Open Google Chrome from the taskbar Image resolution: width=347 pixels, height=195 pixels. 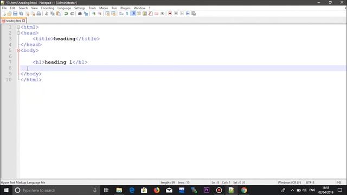click(x=244, y=190)
